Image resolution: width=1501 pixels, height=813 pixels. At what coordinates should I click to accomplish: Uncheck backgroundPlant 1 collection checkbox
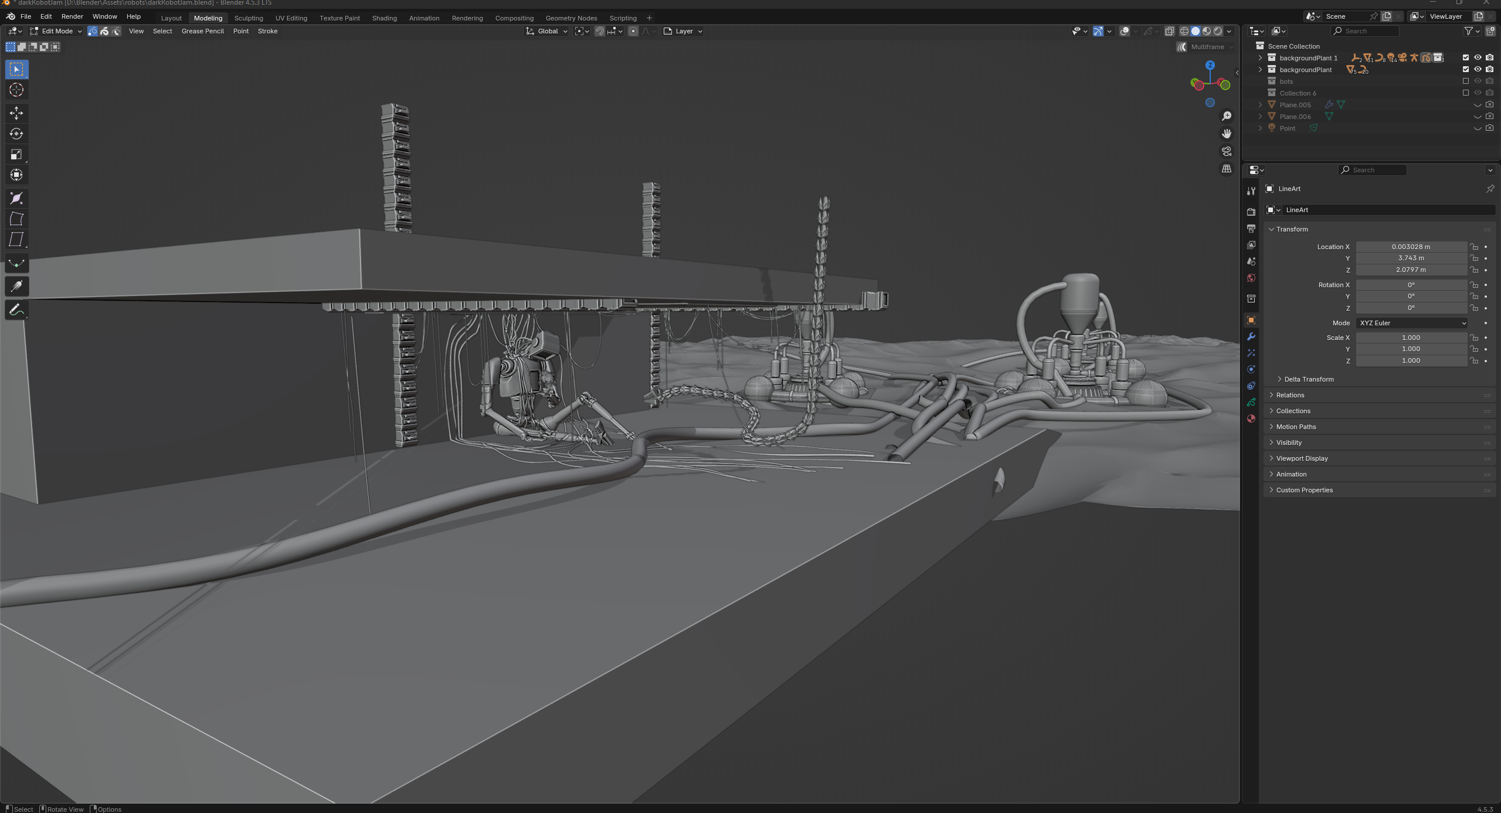coord(1465,57)
